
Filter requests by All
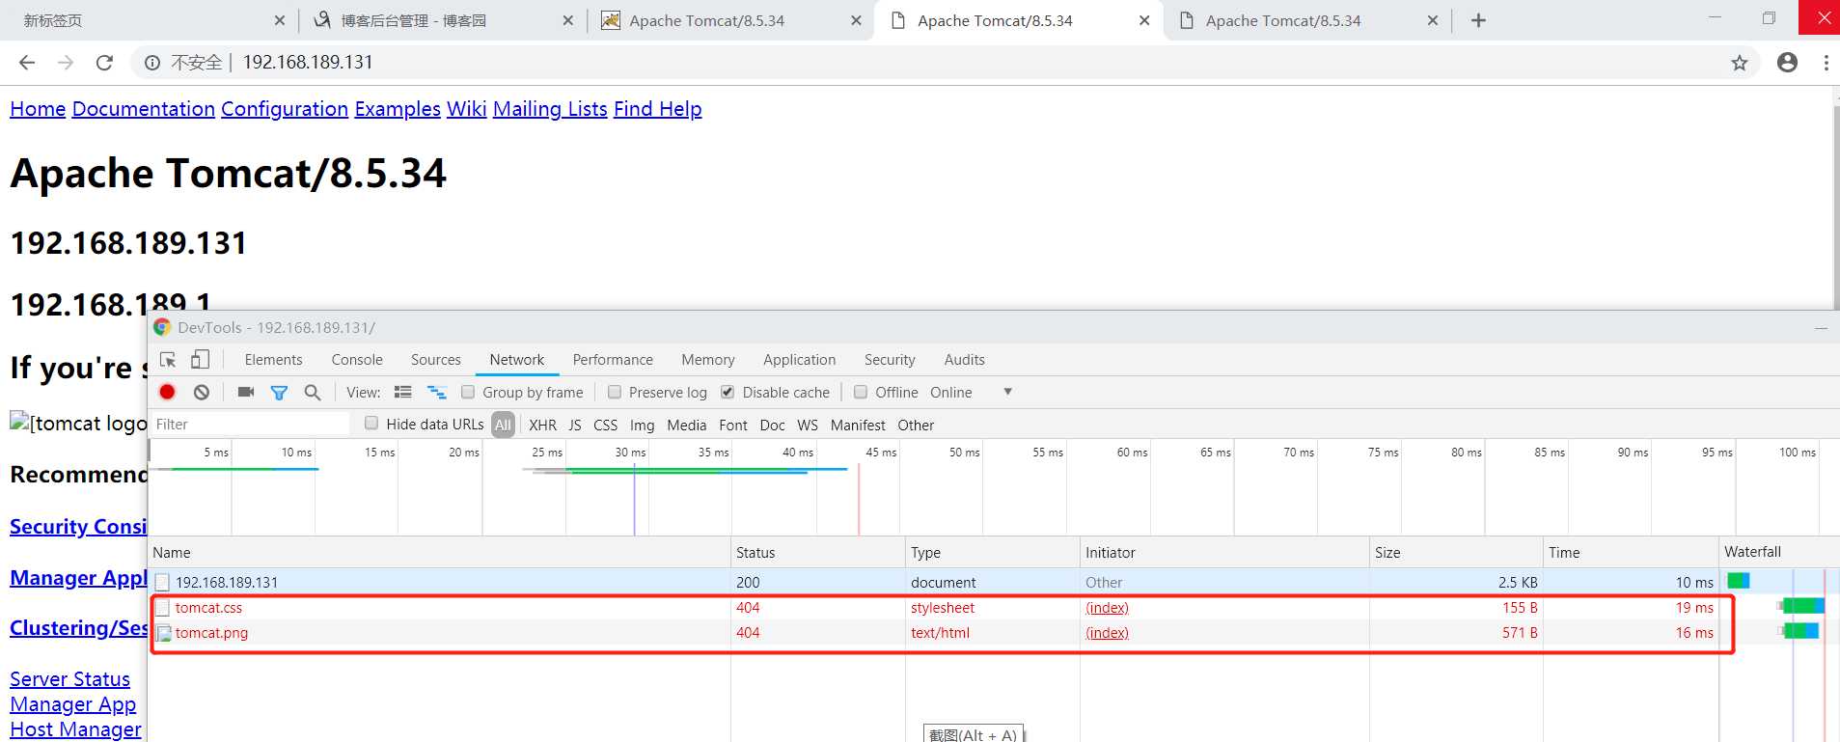coord(503,425)
